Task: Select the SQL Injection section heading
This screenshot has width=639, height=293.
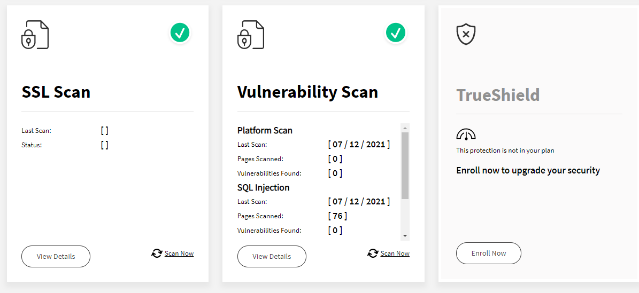Action: 263,188
